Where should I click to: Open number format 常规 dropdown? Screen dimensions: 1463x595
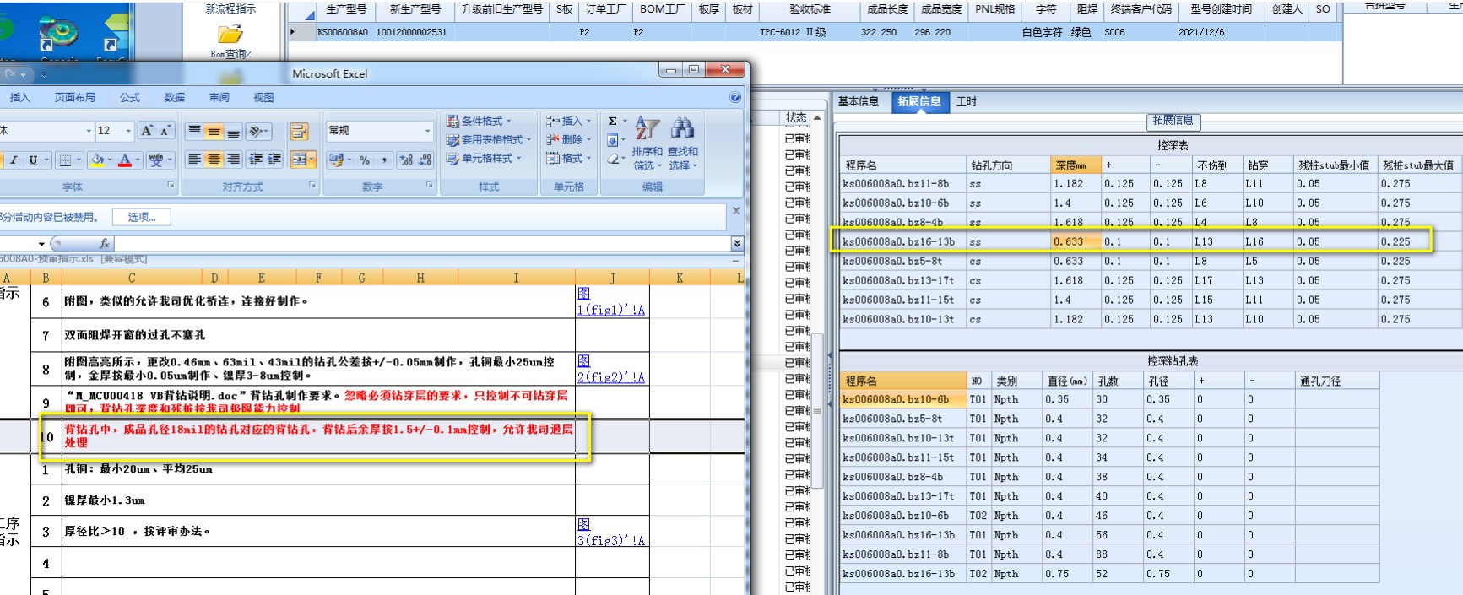427,131
